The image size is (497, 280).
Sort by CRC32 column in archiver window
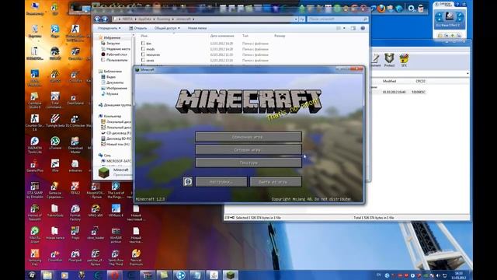tap(420, 81)
